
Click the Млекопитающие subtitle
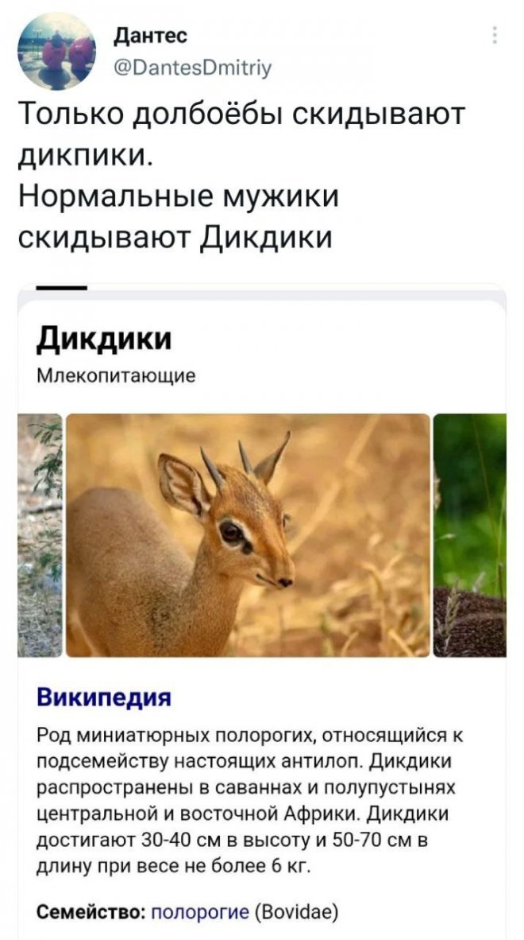pyautogui.click(x=116, y=376)
